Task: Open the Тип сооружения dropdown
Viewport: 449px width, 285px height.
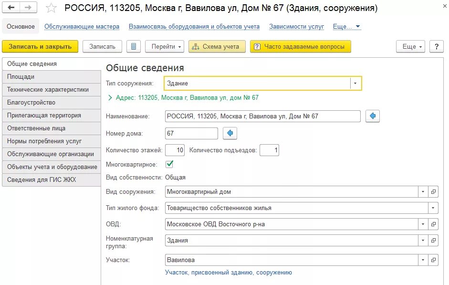Action: 355,84
